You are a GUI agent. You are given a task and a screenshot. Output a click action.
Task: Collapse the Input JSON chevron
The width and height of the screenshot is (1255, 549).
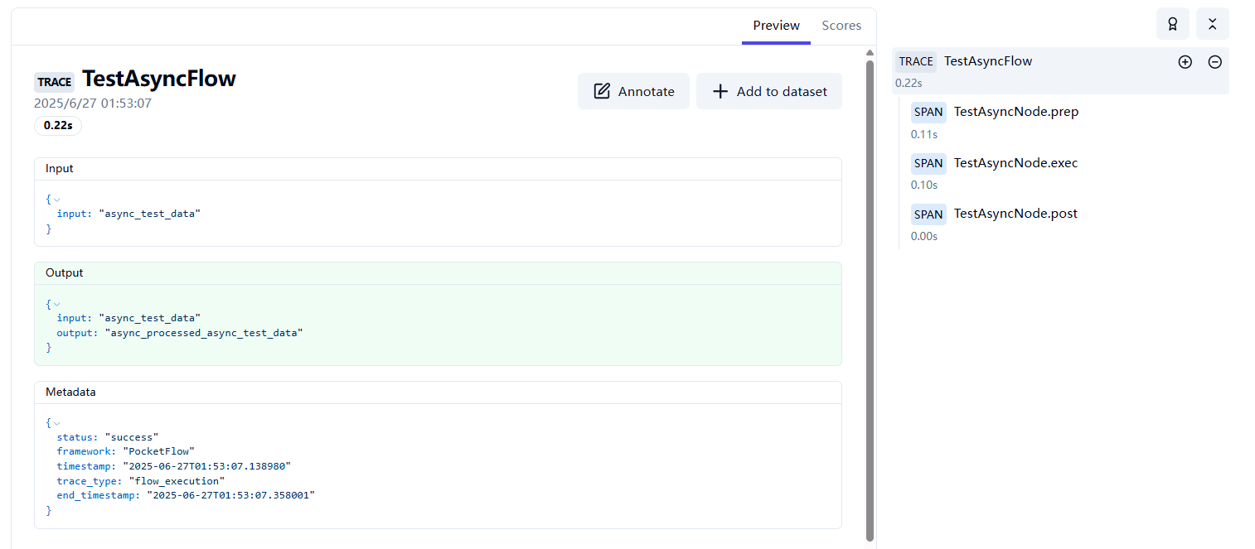point(56,200)
